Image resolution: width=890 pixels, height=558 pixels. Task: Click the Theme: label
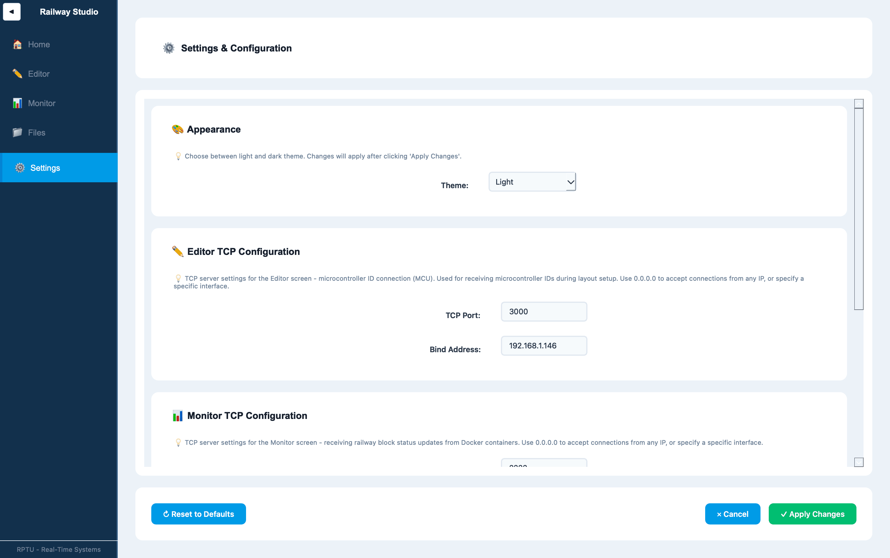pos(454,185)
